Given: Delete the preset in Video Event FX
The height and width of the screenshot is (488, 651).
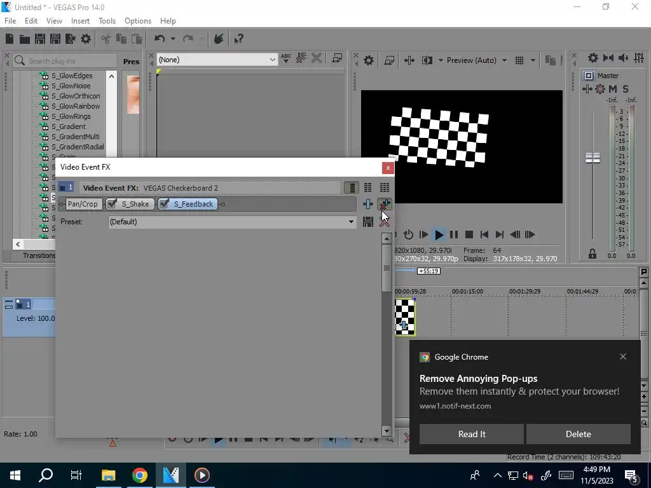Looking at the screenshot, I should pos(385,222).
